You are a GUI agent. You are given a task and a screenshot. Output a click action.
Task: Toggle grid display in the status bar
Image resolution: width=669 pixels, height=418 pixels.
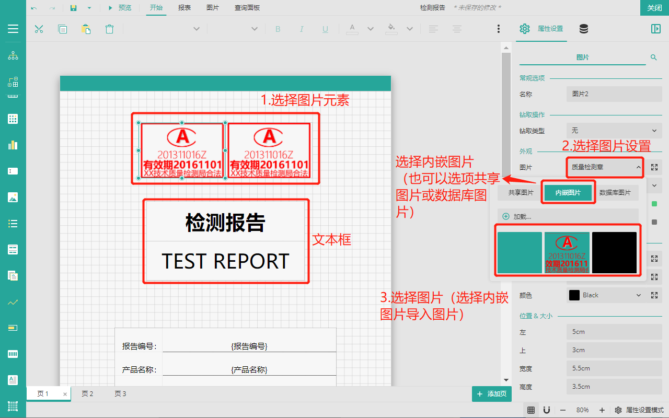coord(530,410)
